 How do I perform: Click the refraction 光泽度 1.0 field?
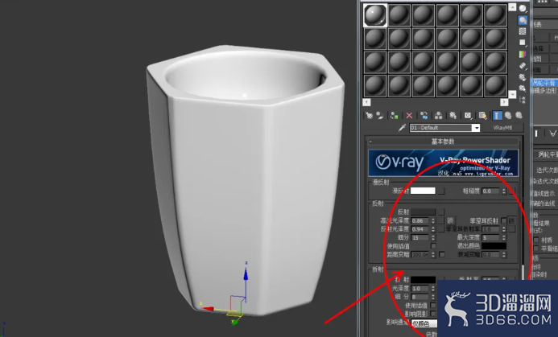(420, 288)
